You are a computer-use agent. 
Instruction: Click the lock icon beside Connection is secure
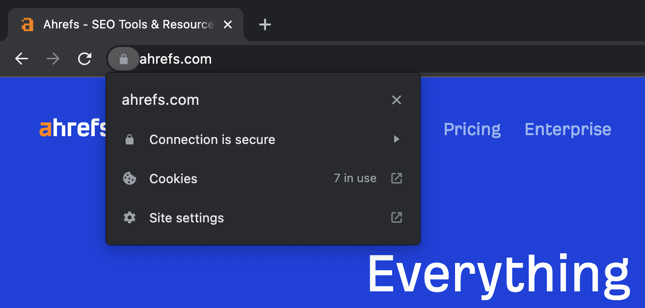pyautogui.click(x=129, y=139)
